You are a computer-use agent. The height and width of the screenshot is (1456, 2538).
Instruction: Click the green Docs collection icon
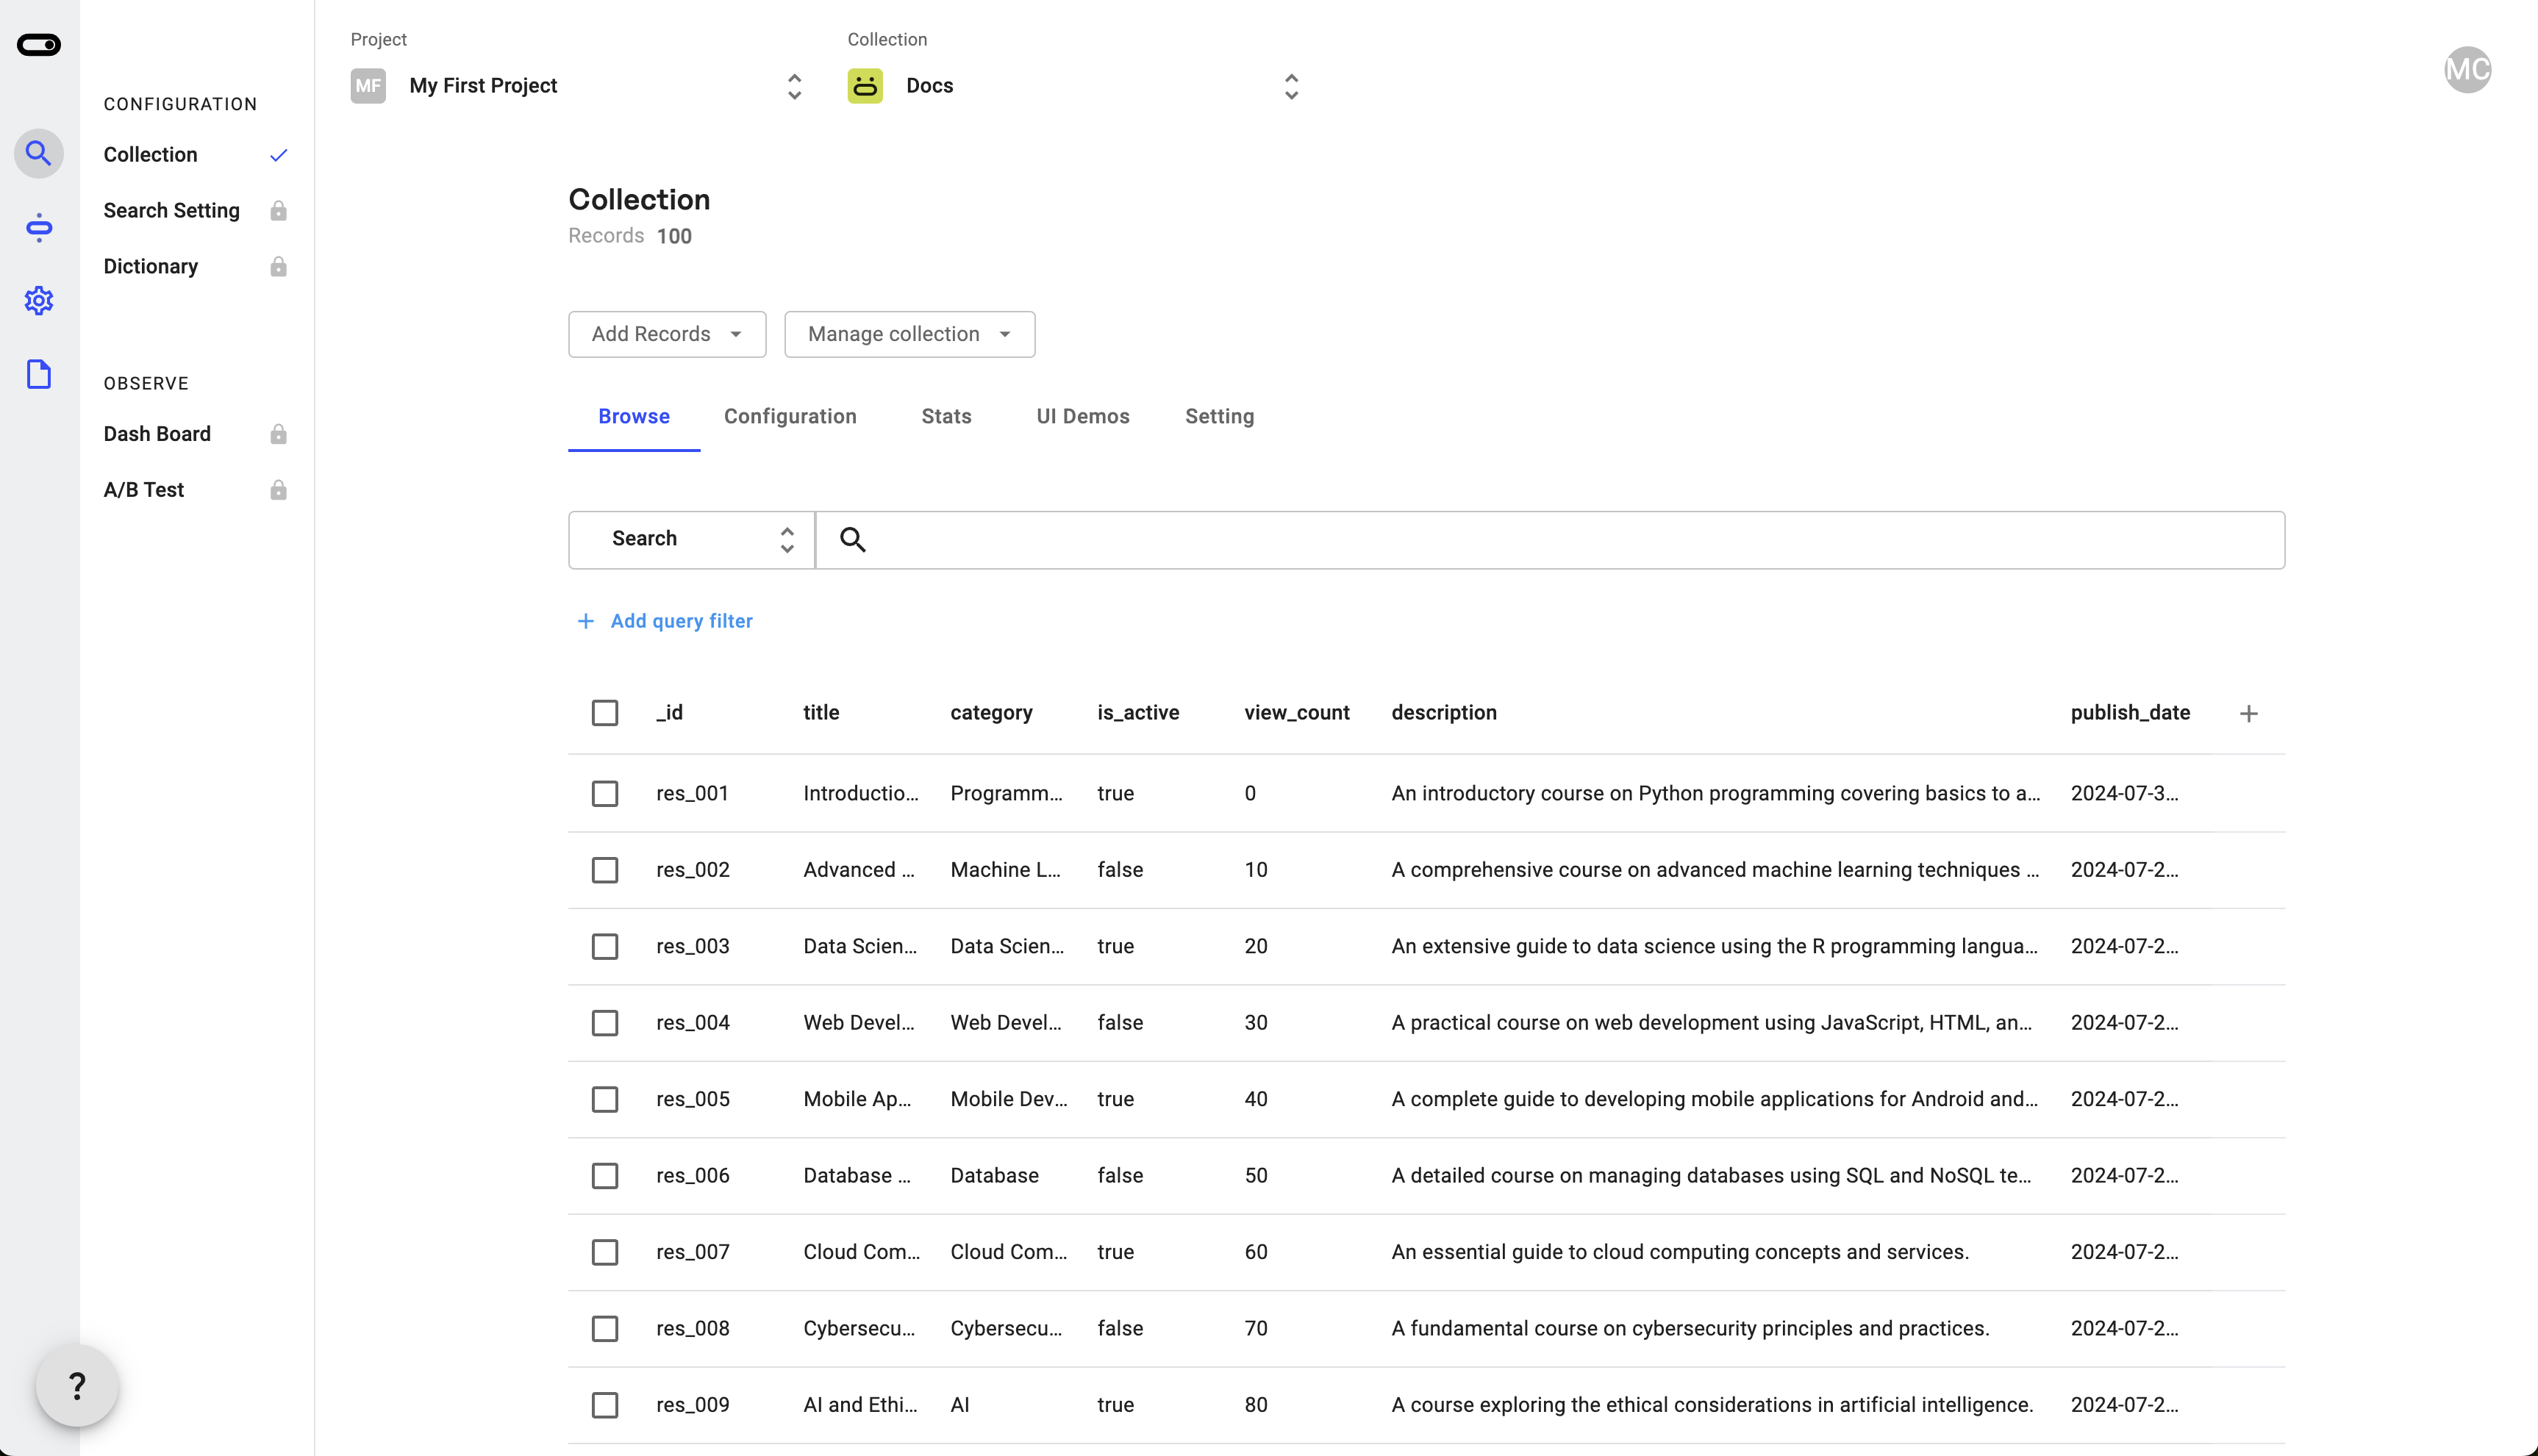[x=865, y=86]
